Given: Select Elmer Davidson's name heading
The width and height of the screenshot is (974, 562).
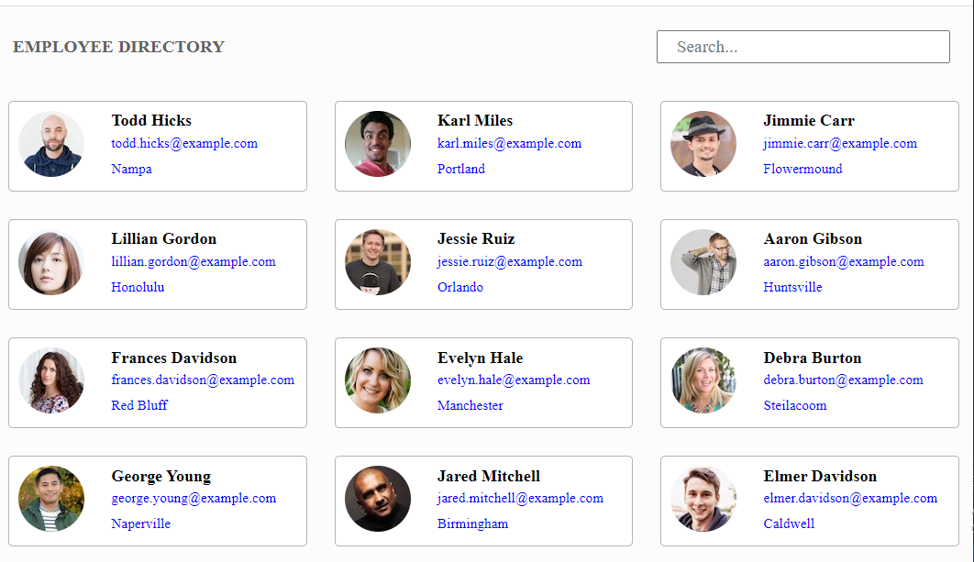Looking at the screenshot, I should pyautogui.click(x=820, y=476).
